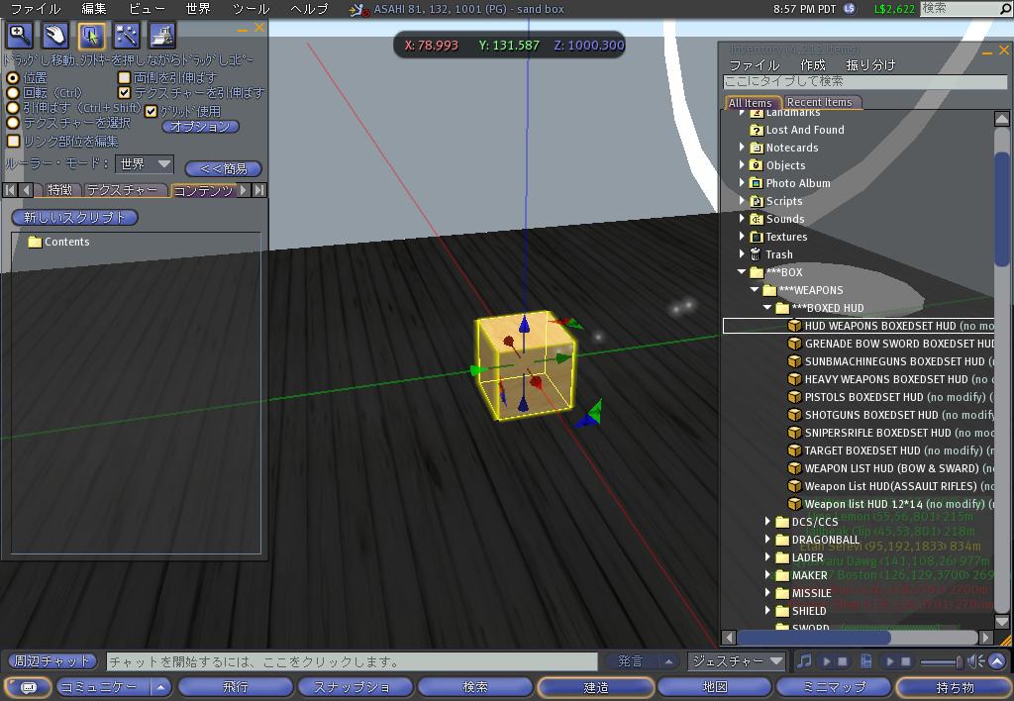Click the <<簡易 button
Screen dimensions: 1014x701
point(224,168)
